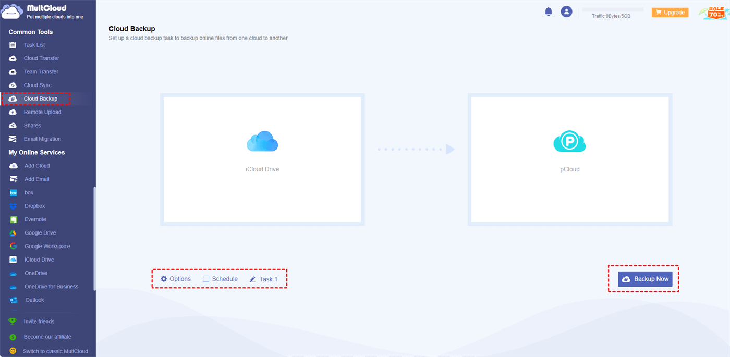Click the My Online Services heading

tap(36, 152)
